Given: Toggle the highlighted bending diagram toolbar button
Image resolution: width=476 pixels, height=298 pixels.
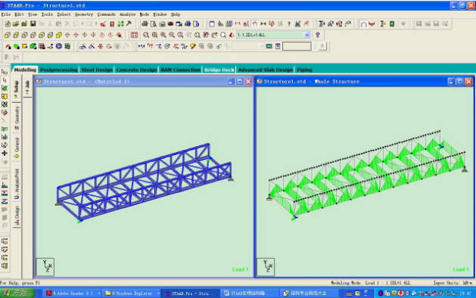Looking at the screenshot, I should [x=254, y=23].
